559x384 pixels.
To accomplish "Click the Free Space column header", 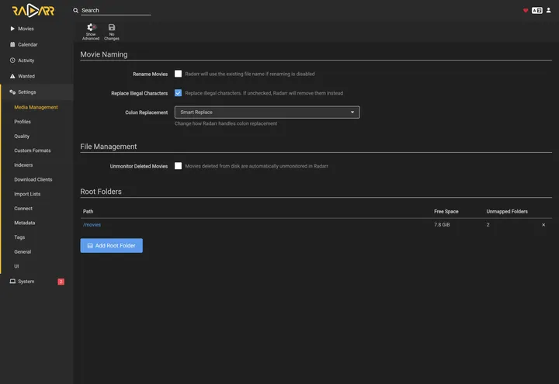I will click(x=446, y=212).
